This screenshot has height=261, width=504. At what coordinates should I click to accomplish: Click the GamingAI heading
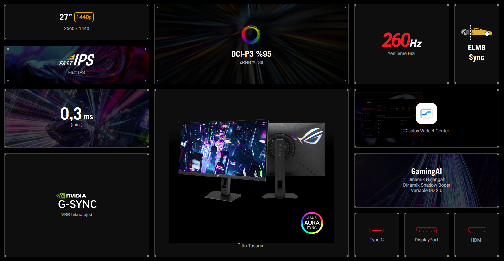pos(426,171)
